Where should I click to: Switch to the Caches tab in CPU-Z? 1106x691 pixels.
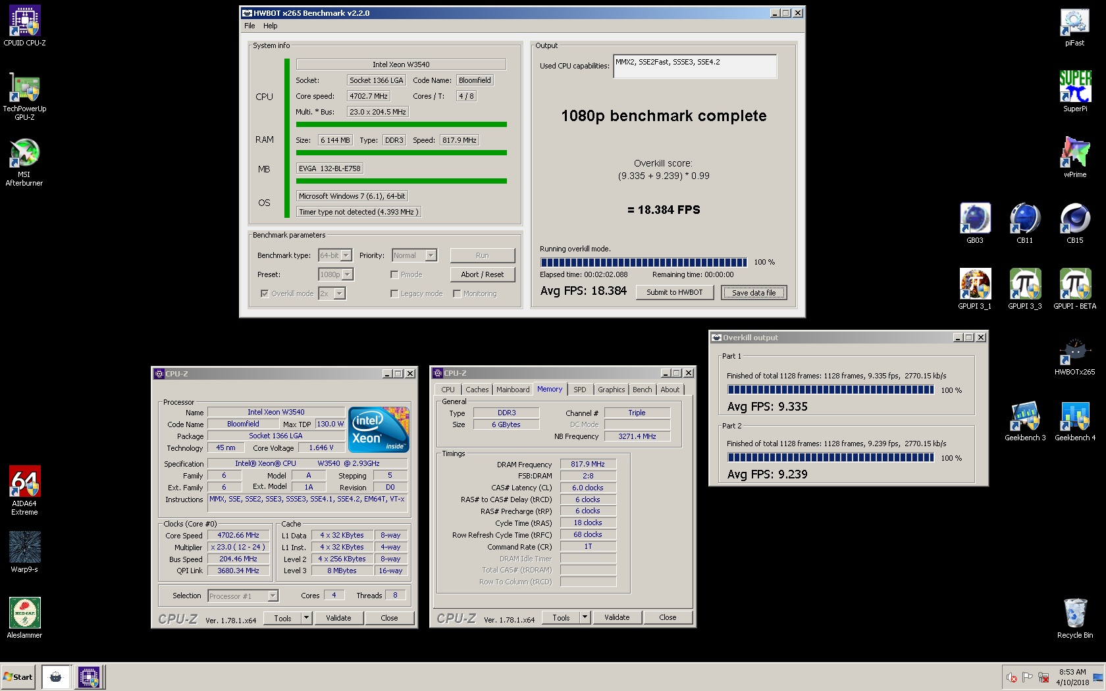(x=477, y=390)
